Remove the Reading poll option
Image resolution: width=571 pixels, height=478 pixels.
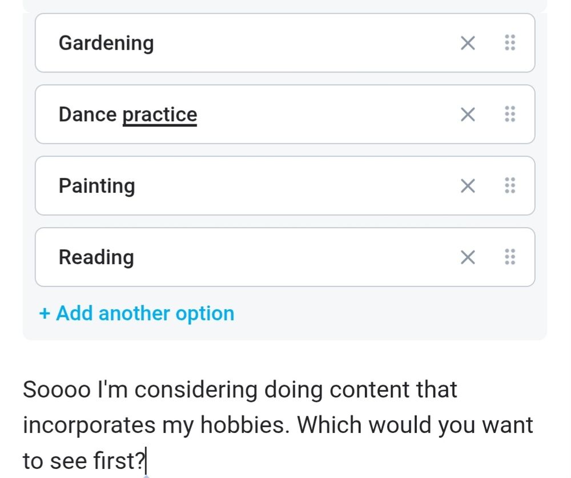(468, 257)
